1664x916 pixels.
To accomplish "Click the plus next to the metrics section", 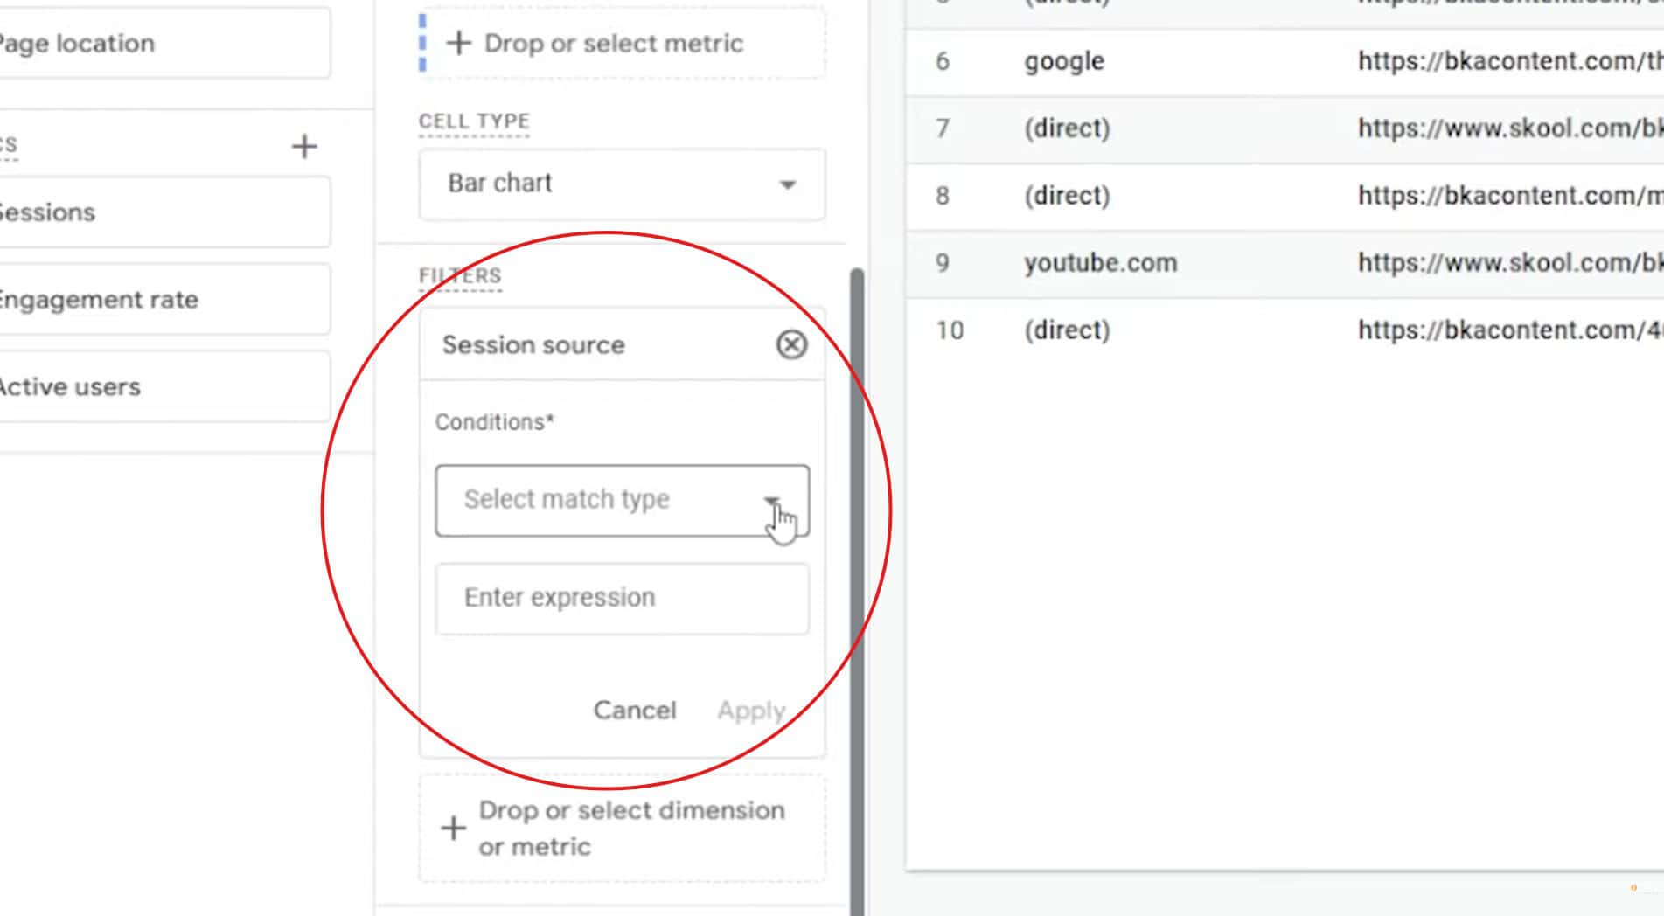I will (x=303, y=146).
